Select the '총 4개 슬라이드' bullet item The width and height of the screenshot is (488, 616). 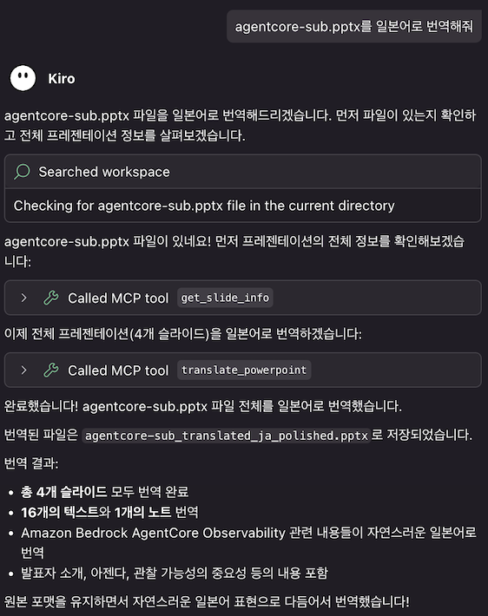click(104, 491)
